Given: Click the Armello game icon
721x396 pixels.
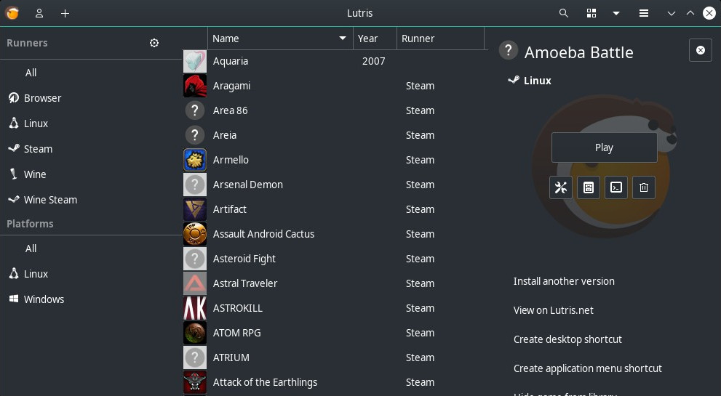Looking at the screenshot, I should [x=195, y=160].
